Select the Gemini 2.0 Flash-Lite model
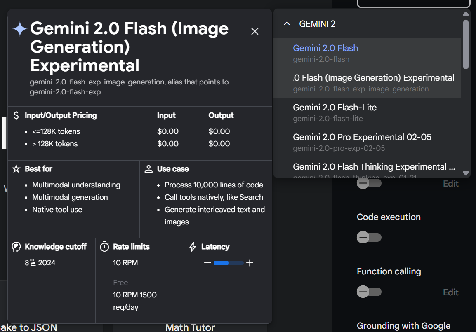This screenshot has height=332, width=476. 368,112
